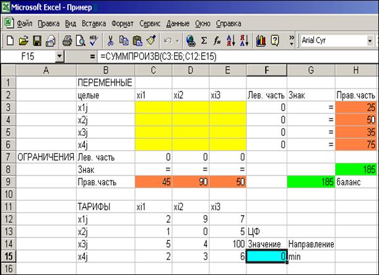Open the Правка menu
Screen dimensions: 379x275
click(48, 23)
